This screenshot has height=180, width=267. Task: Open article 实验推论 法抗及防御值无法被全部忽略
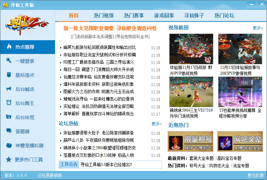98,106
